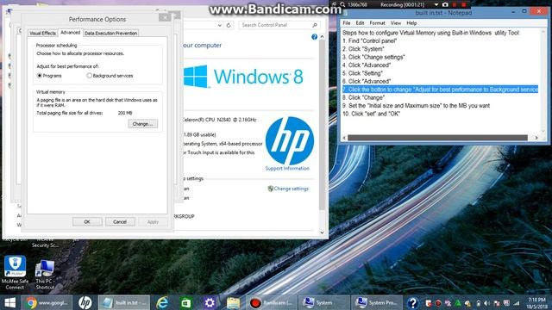This screenshot has height=310, width=552.
Task: Open the volume icon in the system tray
Action: 486,303
